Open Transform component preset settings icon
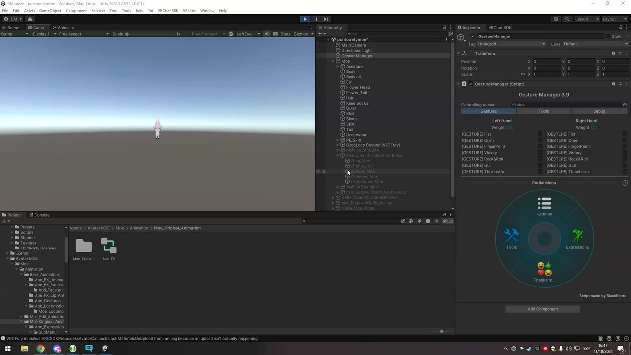 tap(620, 53)
